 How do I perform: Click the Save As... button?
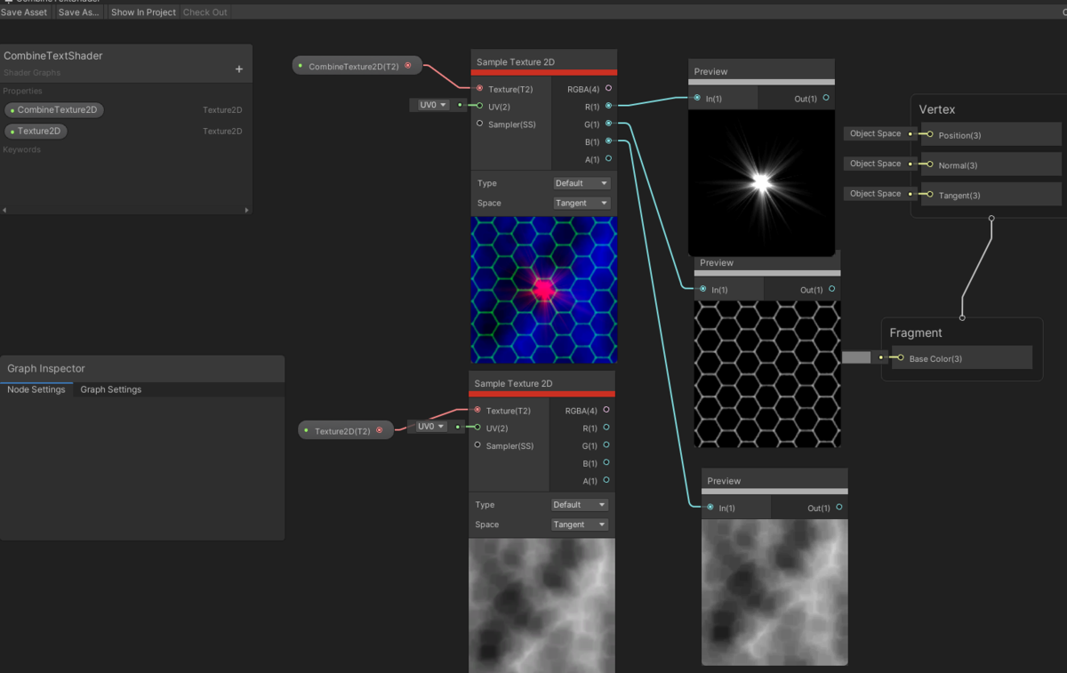79,12
